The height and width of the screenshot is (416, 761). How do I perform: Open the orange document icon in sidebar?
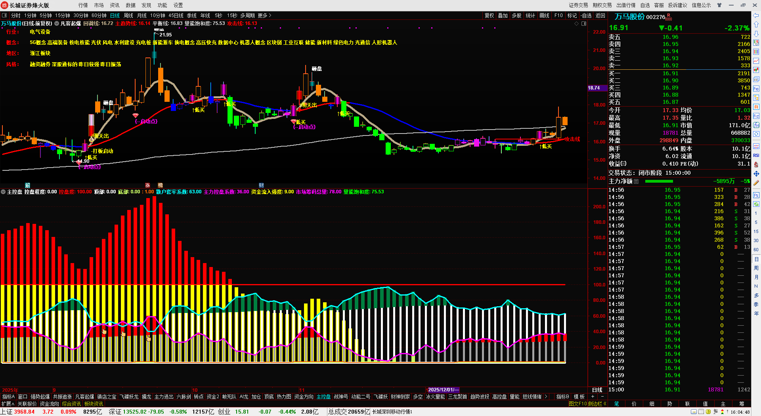(756, 107)
